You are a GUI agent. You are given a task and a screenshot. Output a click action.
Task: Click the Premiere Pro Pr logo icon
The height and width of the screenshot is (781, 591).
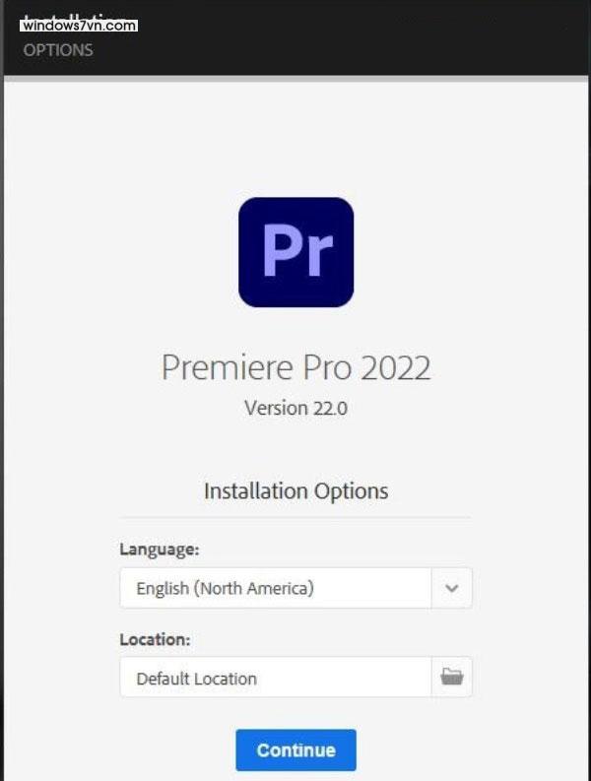coord(295,252)
